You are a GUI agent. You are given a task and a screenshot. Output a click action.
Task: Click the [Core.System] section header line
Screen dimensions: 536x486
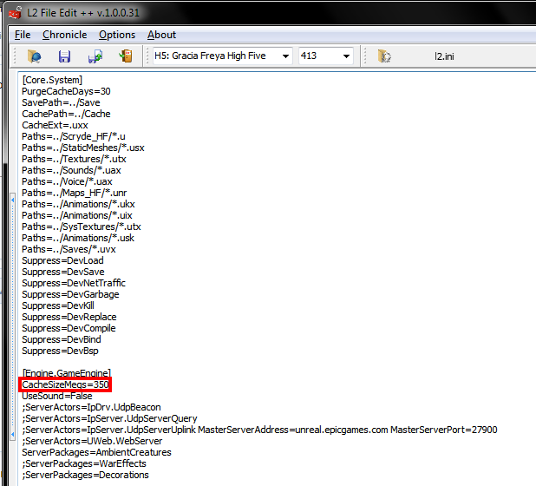coord(52,80)
